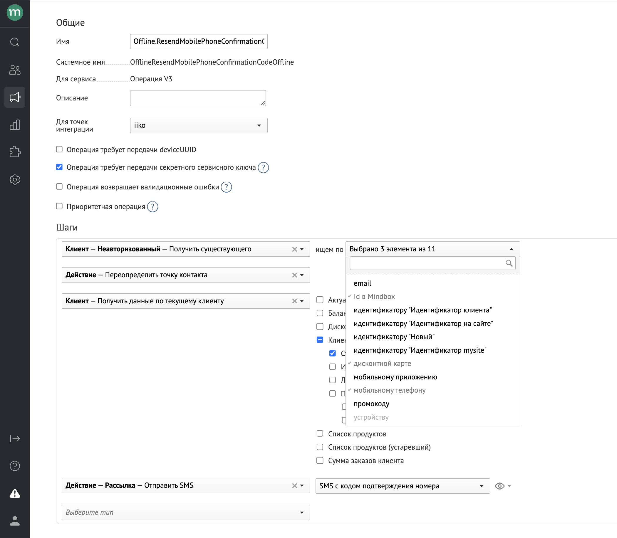Image resolution: width=617 pixels, height=538 pixels.
Task: Click the magnifier icon in the dropdown search
Action: tap(509, 263)
